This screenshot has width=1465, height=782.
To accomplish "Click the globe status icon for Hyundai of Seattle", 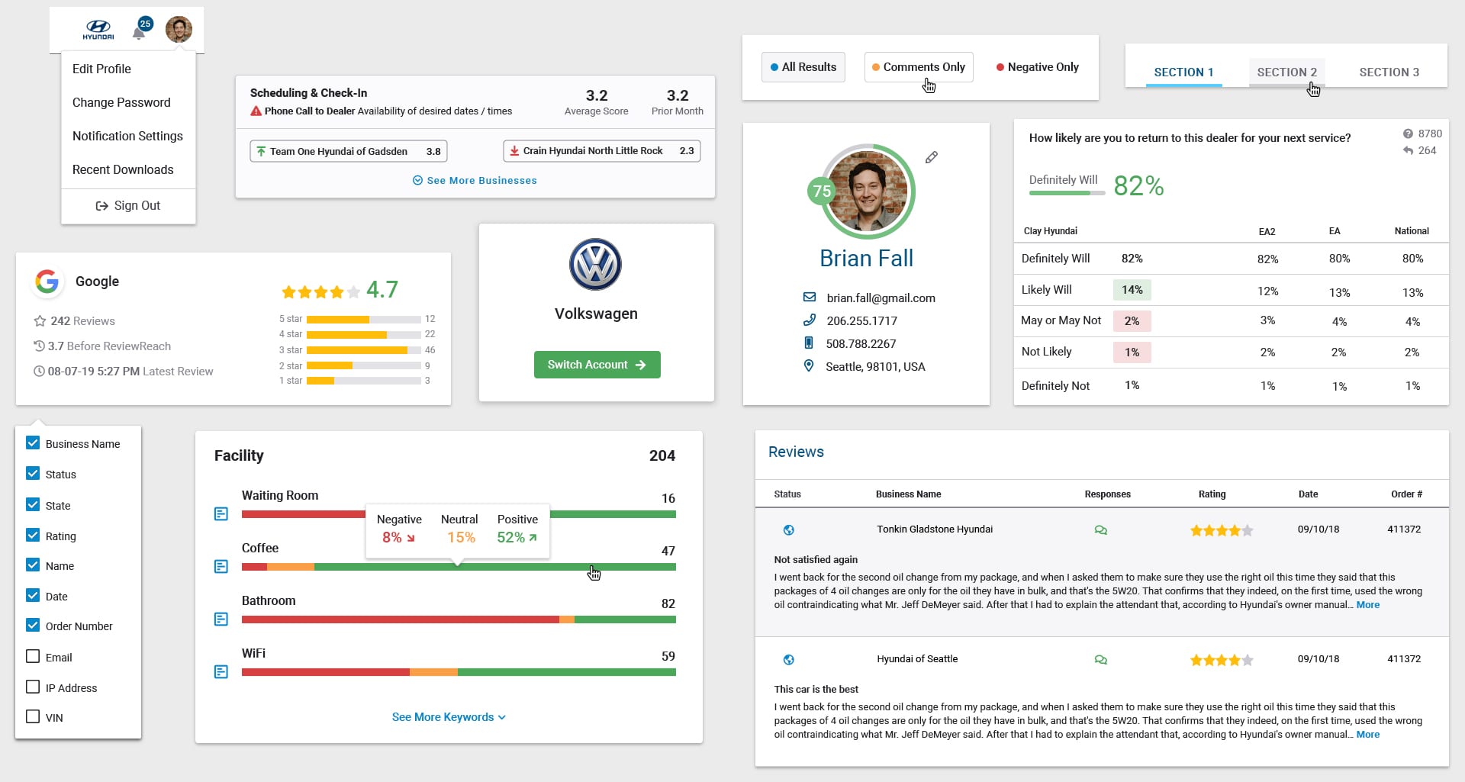I will click(x=789, y=660).
